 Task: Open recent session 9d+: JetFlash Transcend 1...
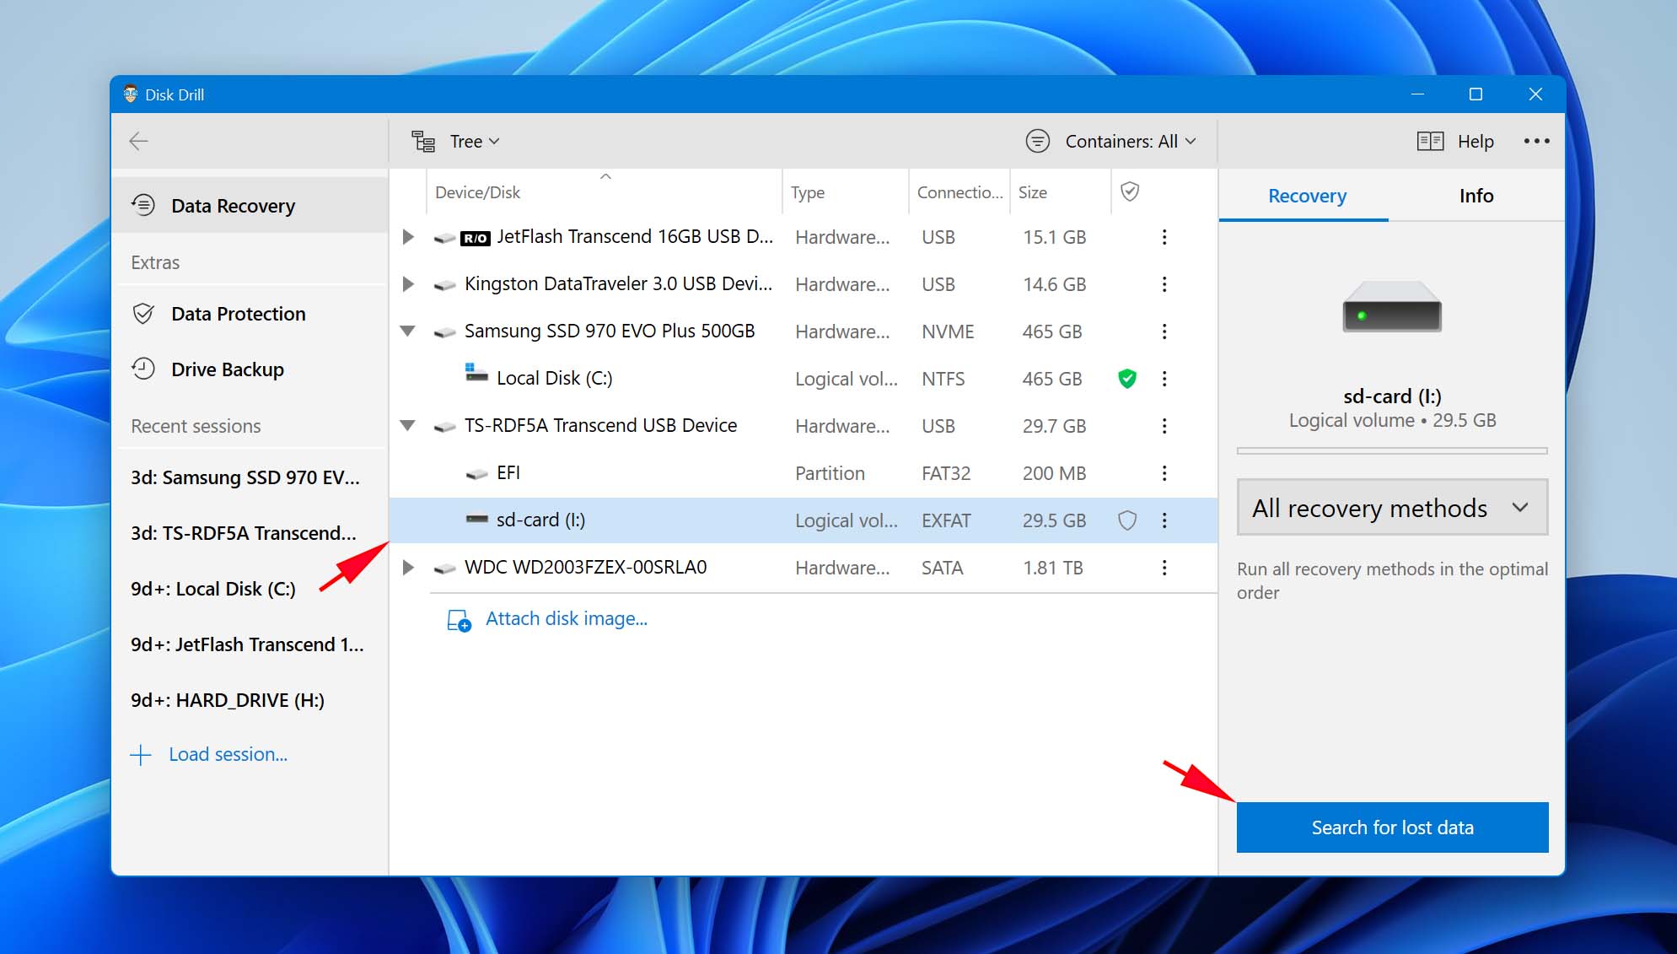click(x=247, y=644)
